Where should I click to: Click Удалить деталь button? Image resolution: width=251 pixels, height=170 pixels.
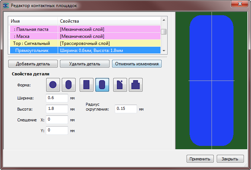pos(85,64)
